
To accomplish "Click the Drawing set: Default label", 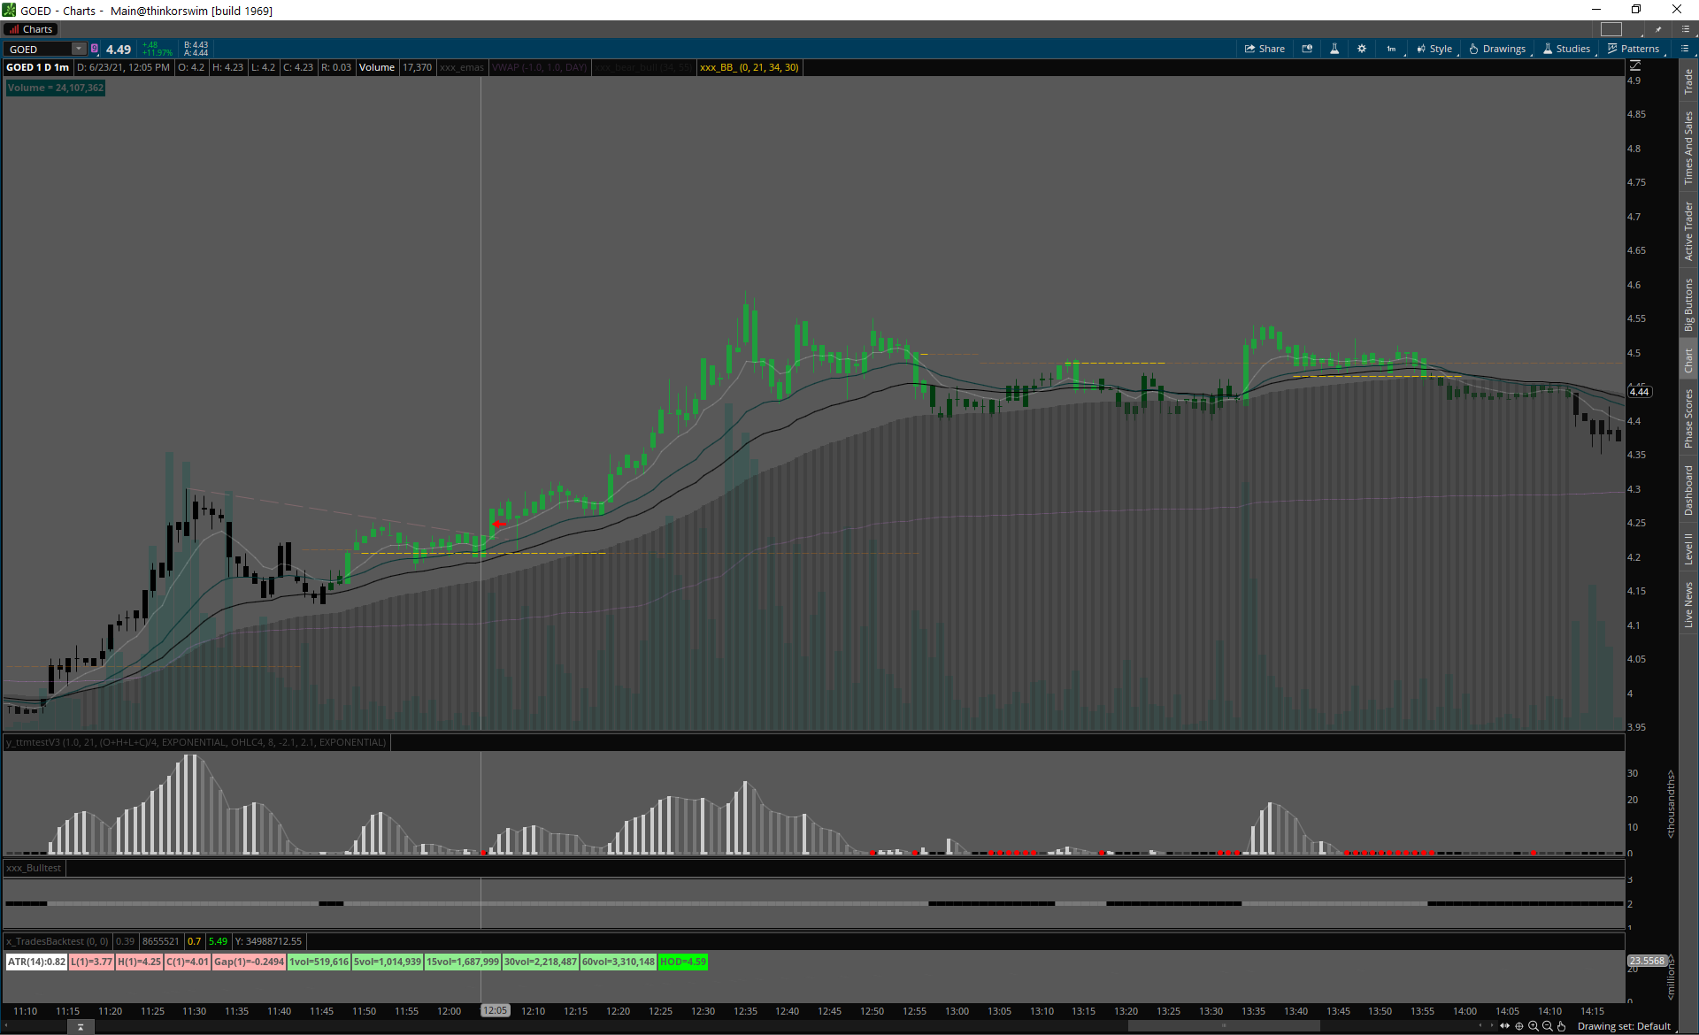I will (1624, 1026).
